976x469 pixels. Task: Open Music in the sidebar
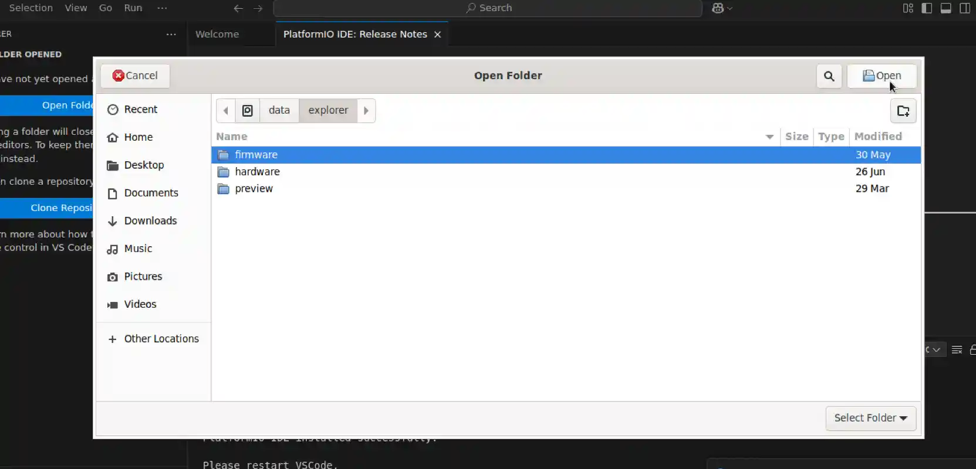pos(153,249)
